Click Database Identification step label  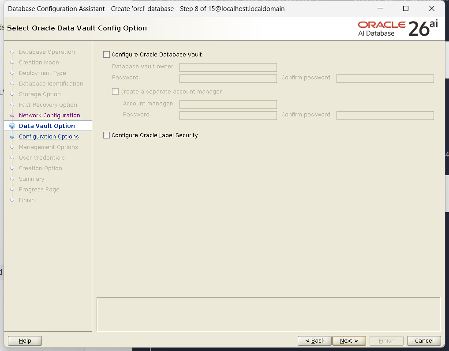coord(51,84)
